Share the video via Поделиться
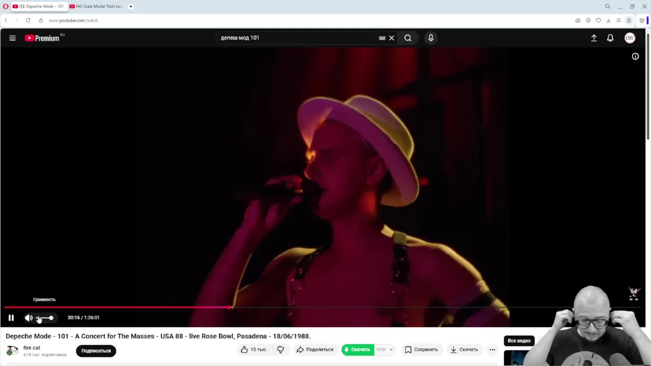Viewport: 651px width, 366px height. [x=315, y=349]
